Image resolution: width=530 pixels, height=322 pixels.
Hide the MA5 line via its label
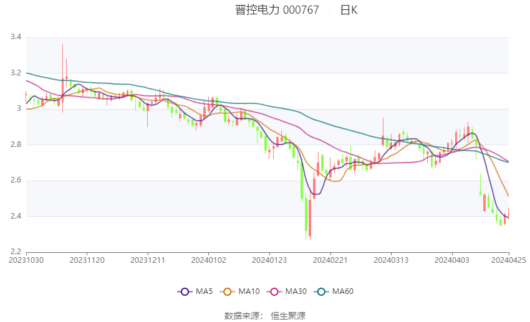point(204,291)
